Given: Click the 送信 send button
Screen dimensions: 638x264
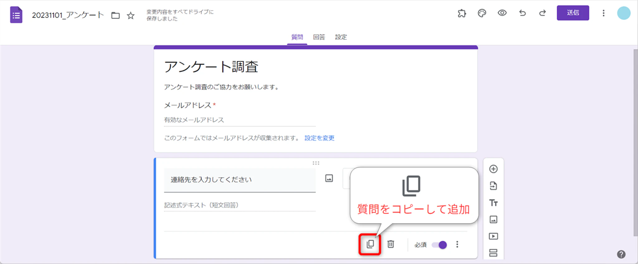Looking at the screenshot, I should (573, 13).
